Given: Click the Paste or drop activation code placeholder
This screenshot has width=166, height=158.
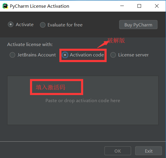Looking at the screenshot, I should [x=83, y=101].
